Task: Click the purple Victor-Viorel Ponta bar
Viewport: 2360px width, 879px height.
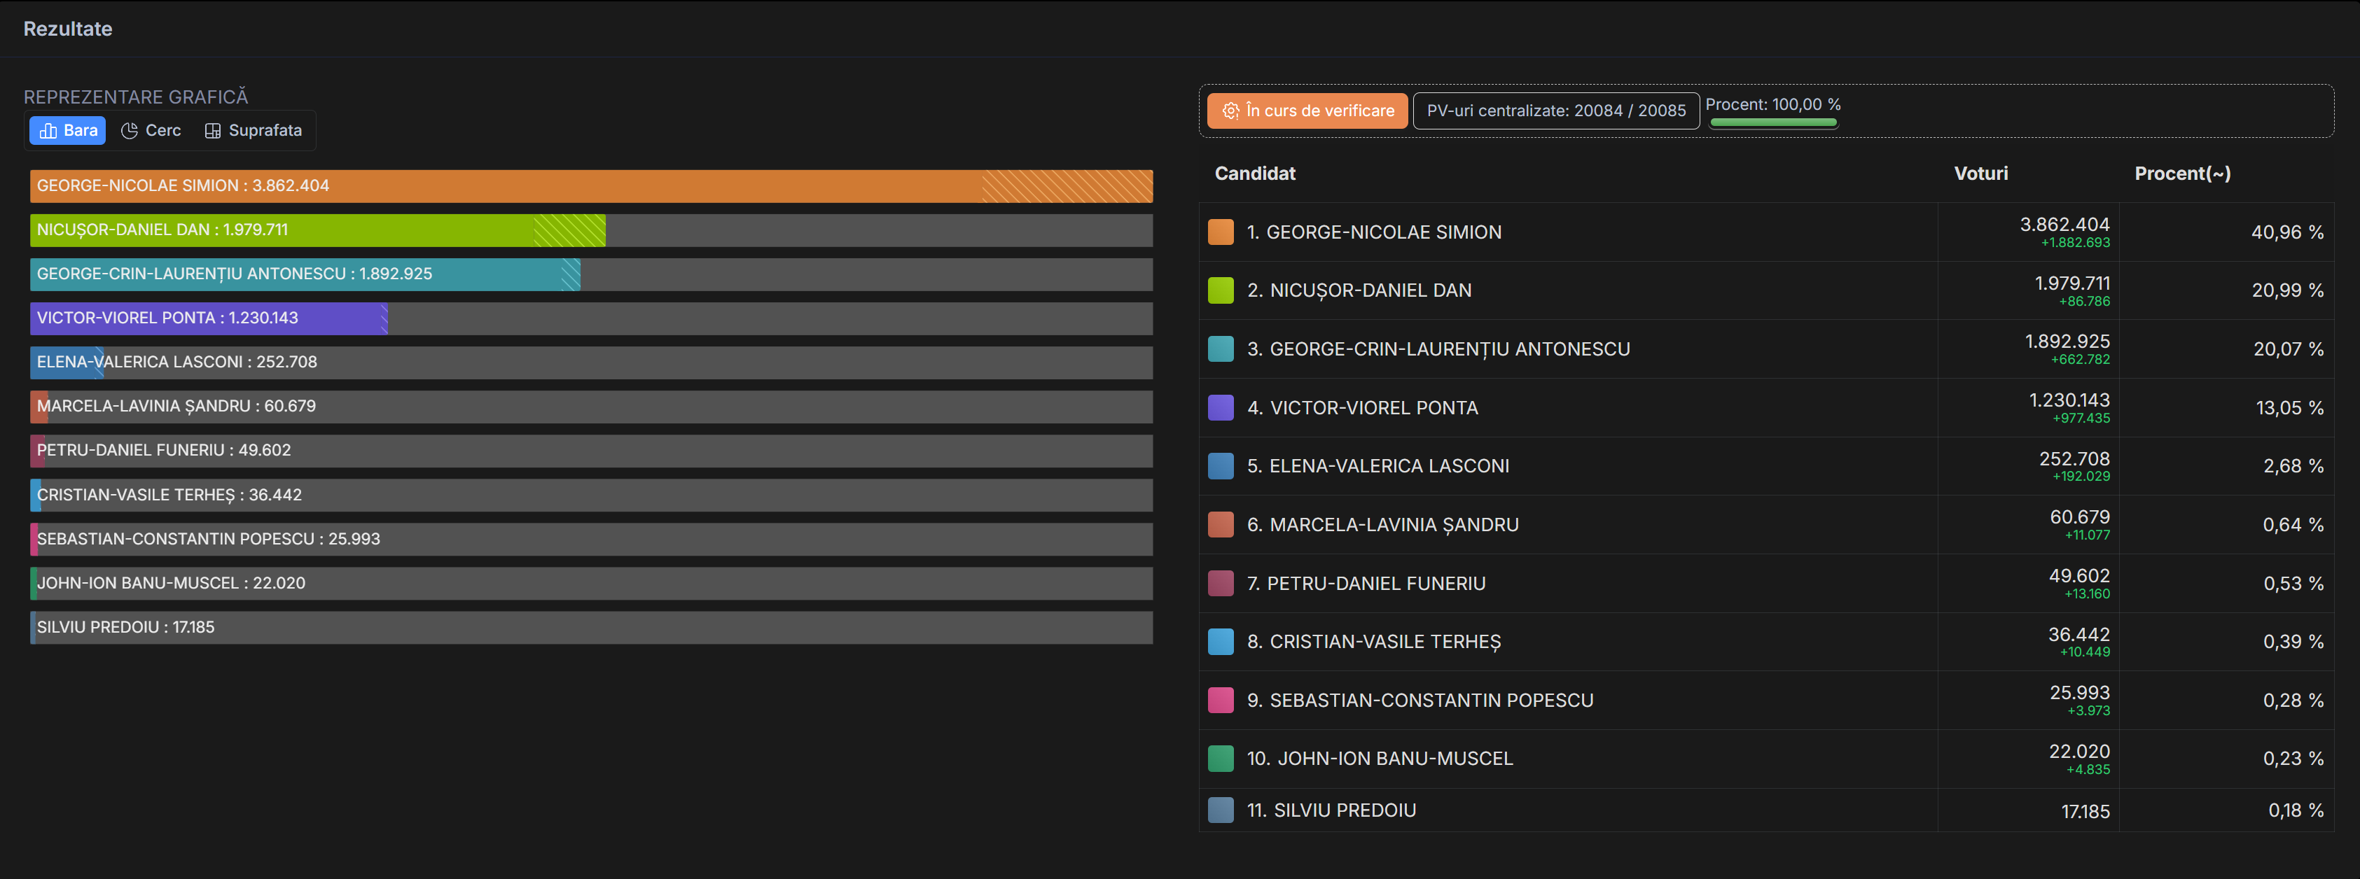Action: click(209, 318)
